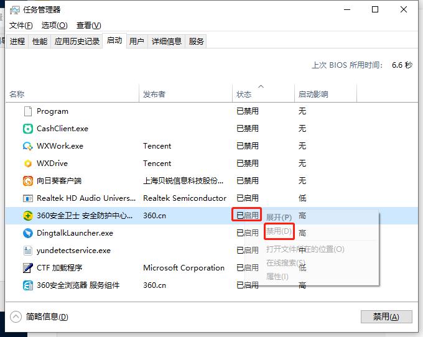Select the yundetectservice.exe entry
The width and height of the screenshot is (423, 337).
[73, 251]
